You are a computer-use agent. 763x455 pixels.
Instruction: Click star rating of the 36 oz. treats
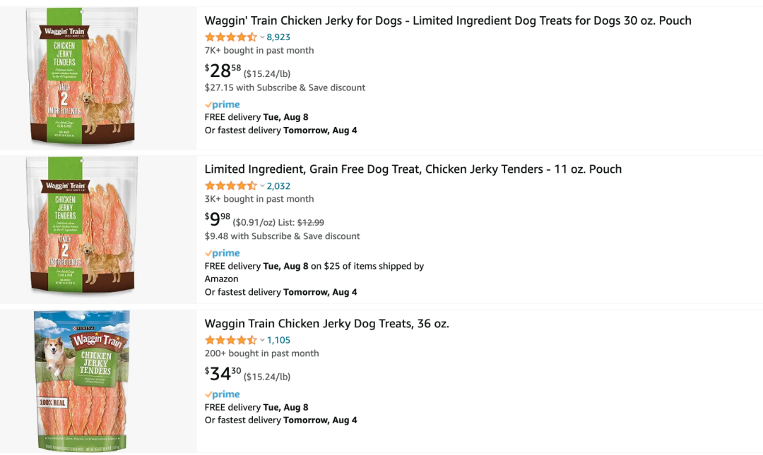pos(230,340)
